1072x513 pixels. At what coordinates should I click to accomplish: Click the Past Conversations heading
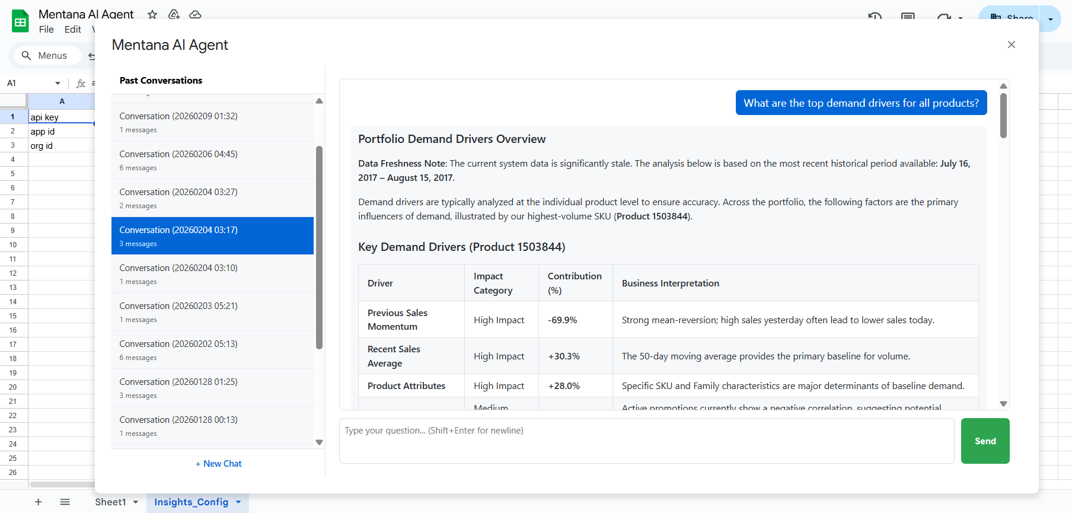[161, 80]
